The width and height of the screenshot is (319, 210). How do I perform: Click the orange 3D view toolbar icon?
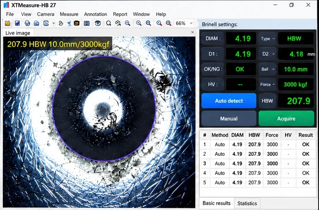point(77,23)
